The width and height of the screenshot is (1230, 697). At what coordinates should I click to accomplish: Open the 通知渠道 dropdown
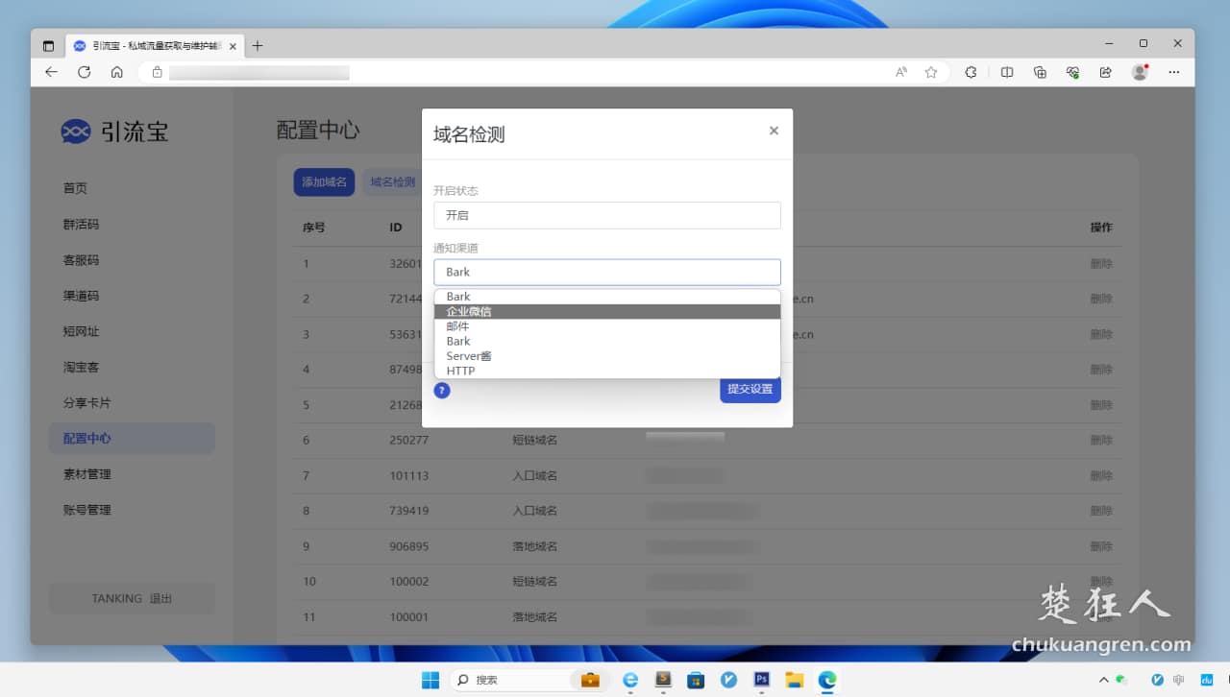point(606,272)
